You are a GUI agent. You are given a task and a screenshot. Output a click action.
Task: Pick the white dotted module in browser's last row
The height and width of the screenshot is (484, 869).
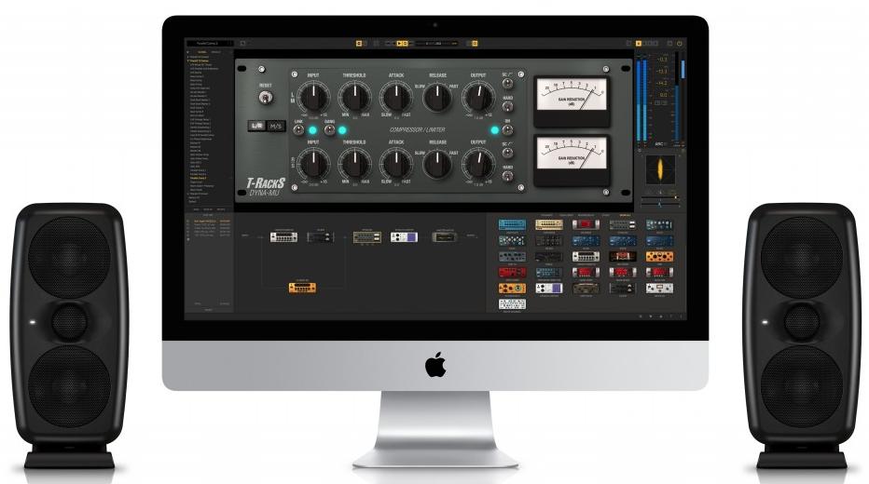click(512, 304)
